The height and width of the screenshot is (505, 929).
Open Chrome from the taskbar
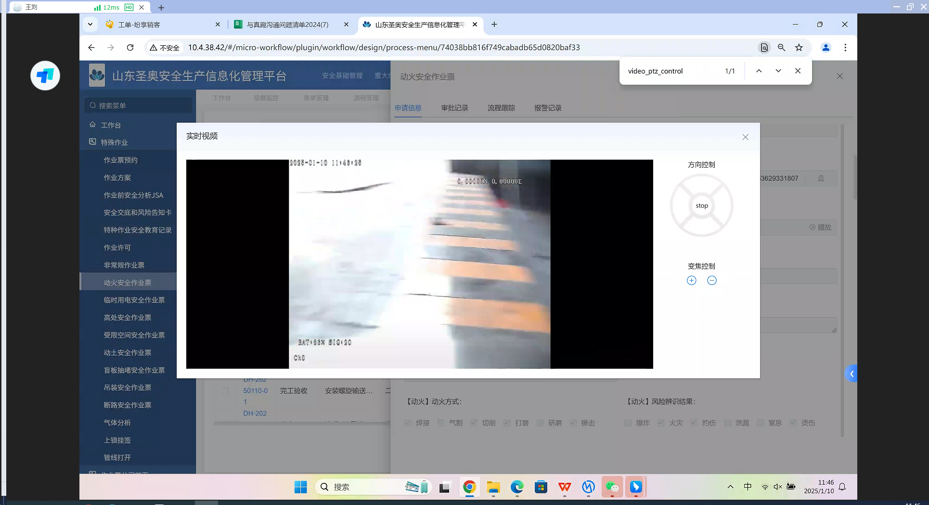tap(469, 487)
